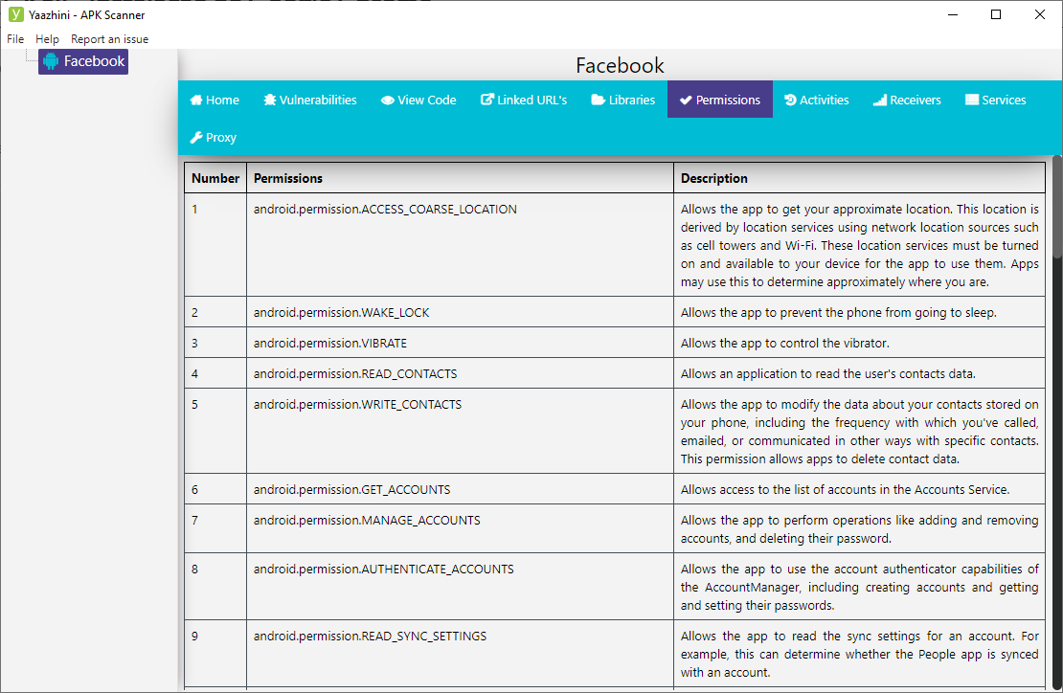The height and width of the screenshot is (693, 1063).
Task: Select android.permission.WRITE_CONTACTS cell
Action: click(x=461, y=431)
